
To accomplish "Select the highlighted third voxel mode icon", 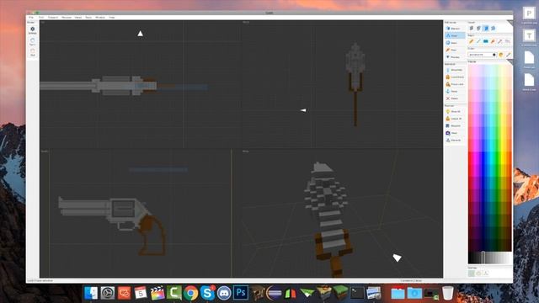I will click(486, 28).
